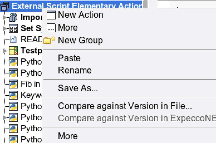Expand the Imports tree node
The height and width of the screenshot is (143, 216).
click(x=4, y=17)
